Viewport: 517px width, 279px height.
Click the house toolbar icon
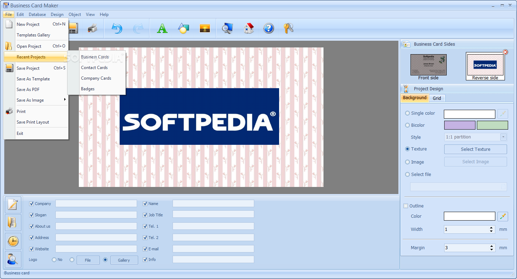249,28
